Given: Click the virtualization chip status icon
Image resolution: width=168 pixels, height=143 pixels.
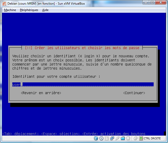Looking at the screenshot, I should point(128,138).
